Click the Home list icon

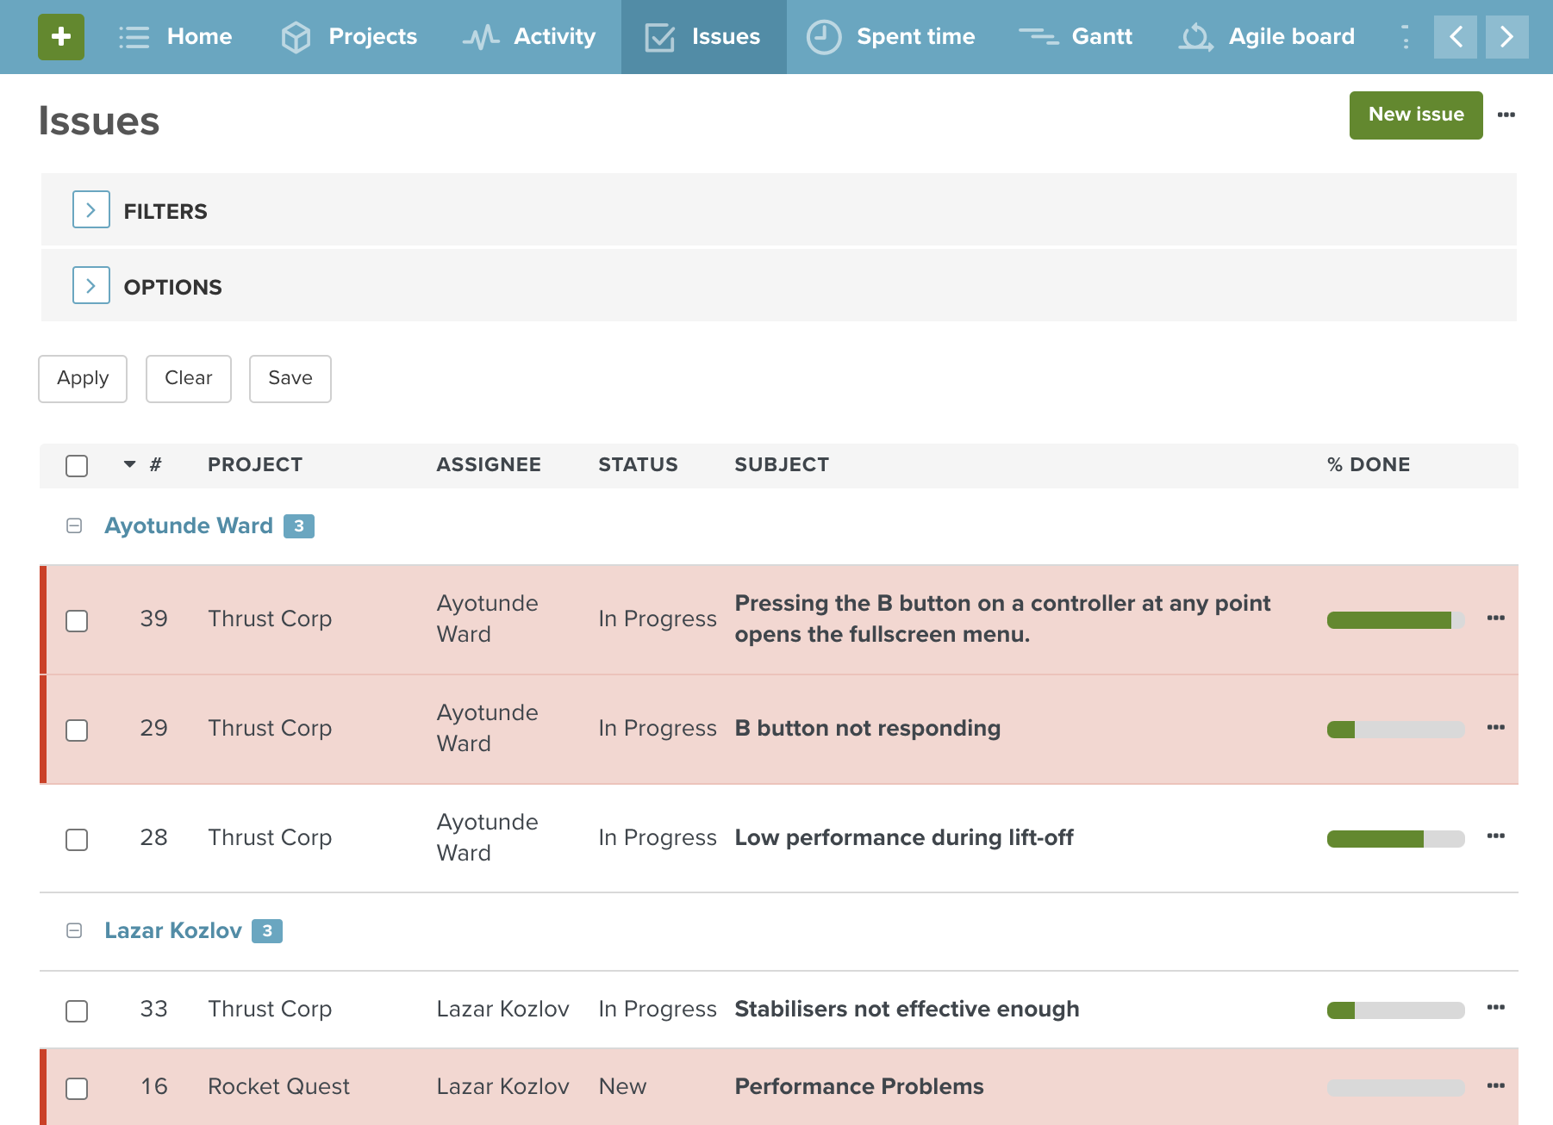134,37
